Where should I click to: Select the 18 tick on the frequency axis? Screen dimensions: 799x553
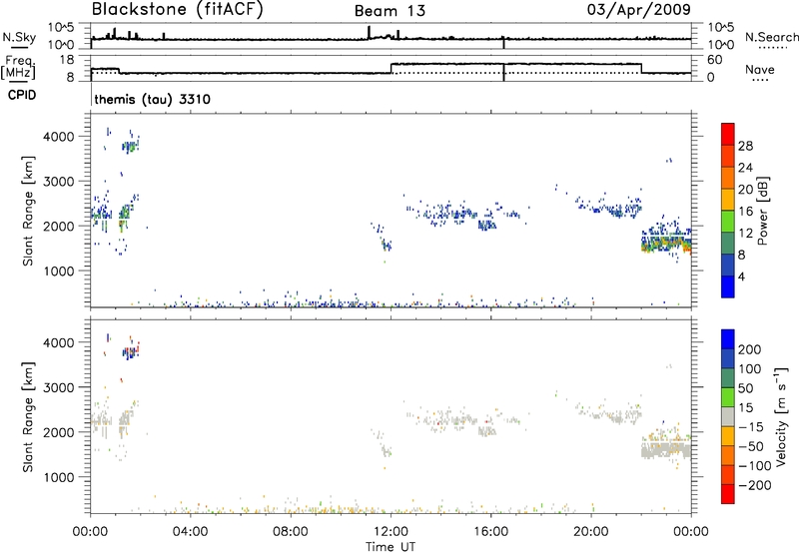pos(67,60)
